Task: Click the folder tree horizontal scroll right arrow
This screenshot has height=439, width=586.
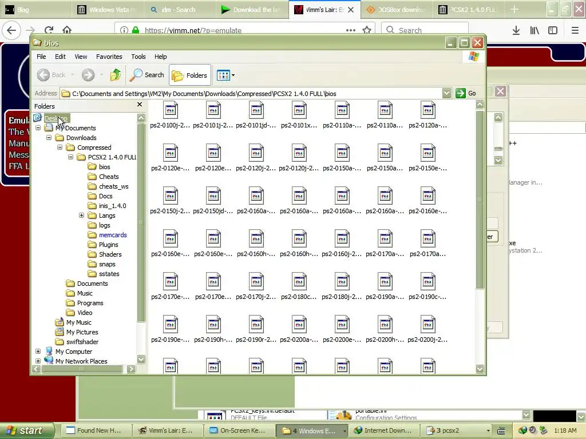Action: (x=131, y=369)
